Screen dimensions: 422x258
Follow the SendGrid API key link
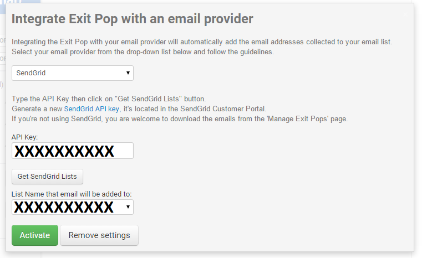coord(91,109)
